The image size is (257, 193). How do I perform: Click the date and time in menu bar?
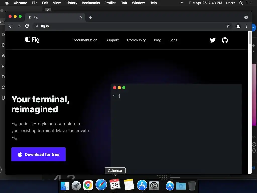coord(205,3)
